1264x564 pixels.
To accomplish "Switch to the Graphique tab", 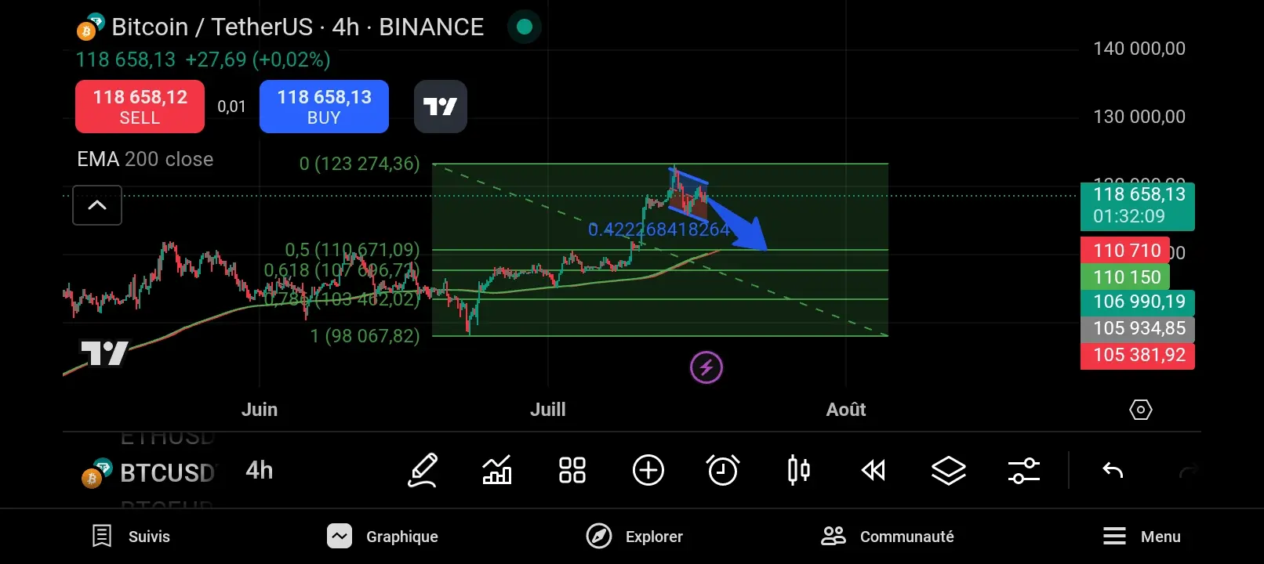I will tap(383, 537).
